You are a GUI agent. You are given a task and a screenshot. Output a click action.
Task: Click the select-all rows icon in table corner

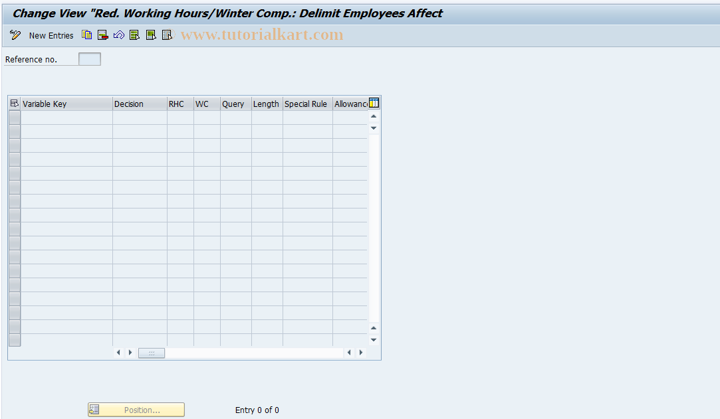tap(14, 104)
